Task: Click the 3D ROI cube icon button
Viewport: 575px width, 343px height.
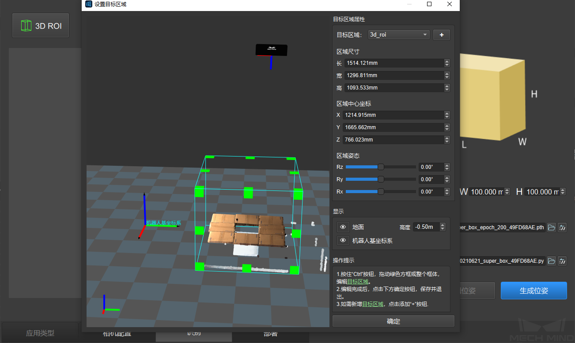Action: coord(41,26)
